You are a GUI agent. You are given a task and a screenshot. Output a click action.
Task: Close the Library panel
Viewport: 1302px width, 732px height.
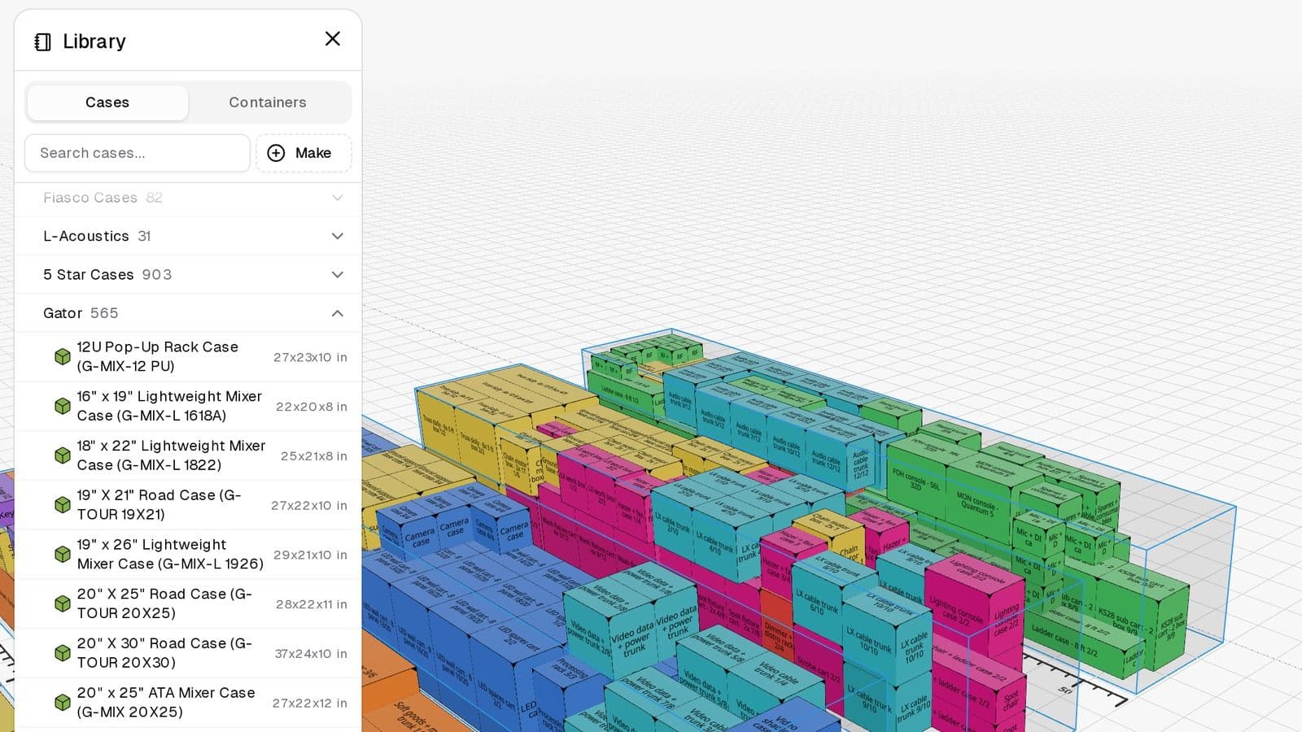coord(332,39)
